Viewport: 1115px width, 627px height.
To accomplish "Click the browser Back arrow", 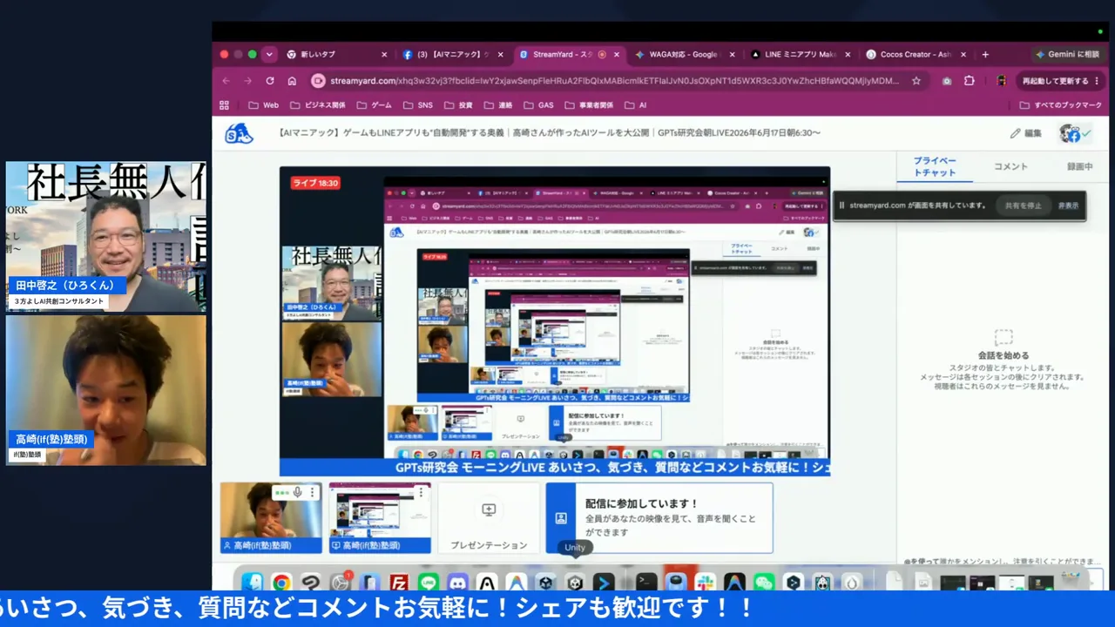I will click(226, 81).
